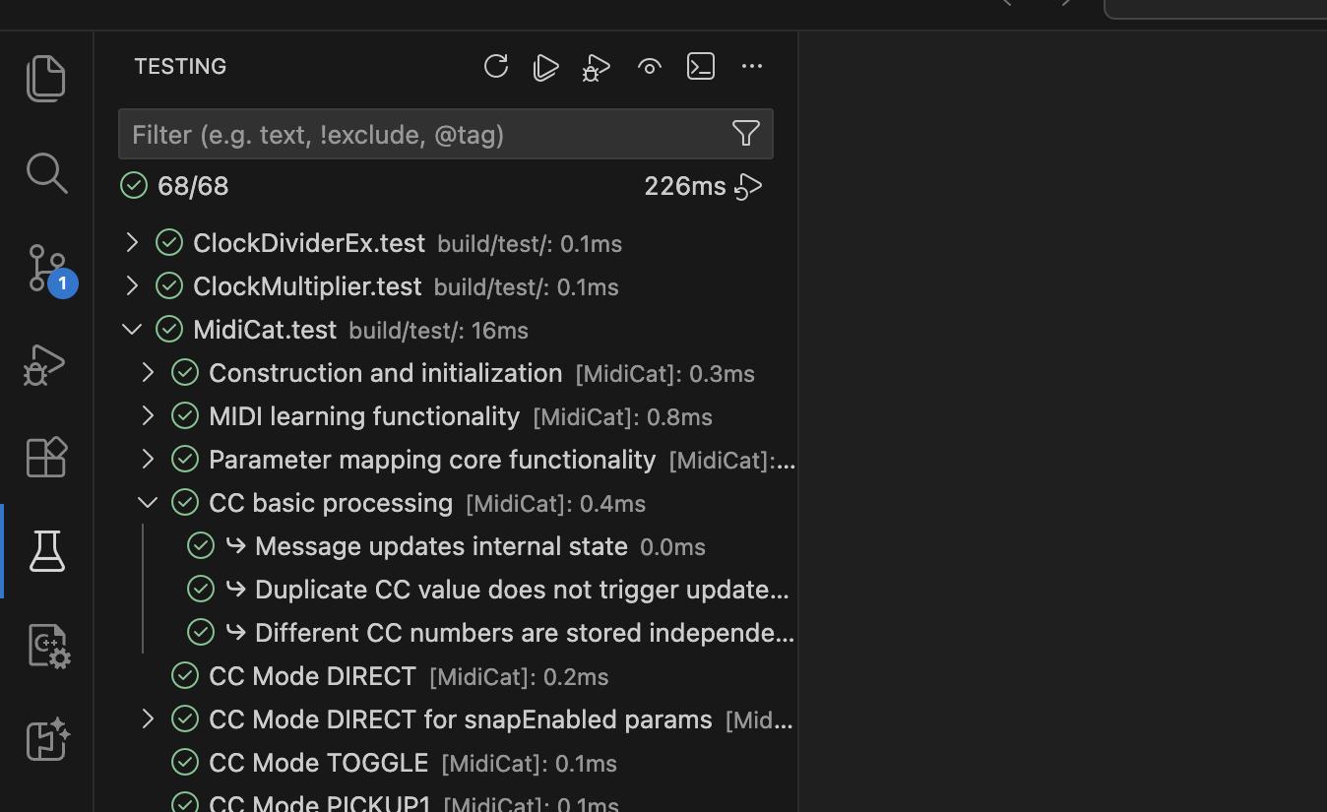Open the more actions ellipsis menu
The image size is (1327, 812).
[752, 67]
